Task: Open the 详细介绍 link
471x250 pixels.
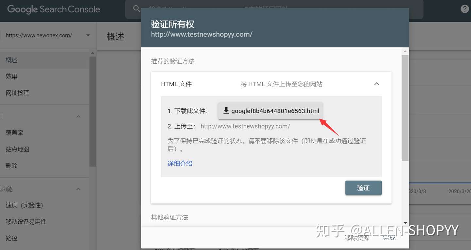Action: point(180,164)
